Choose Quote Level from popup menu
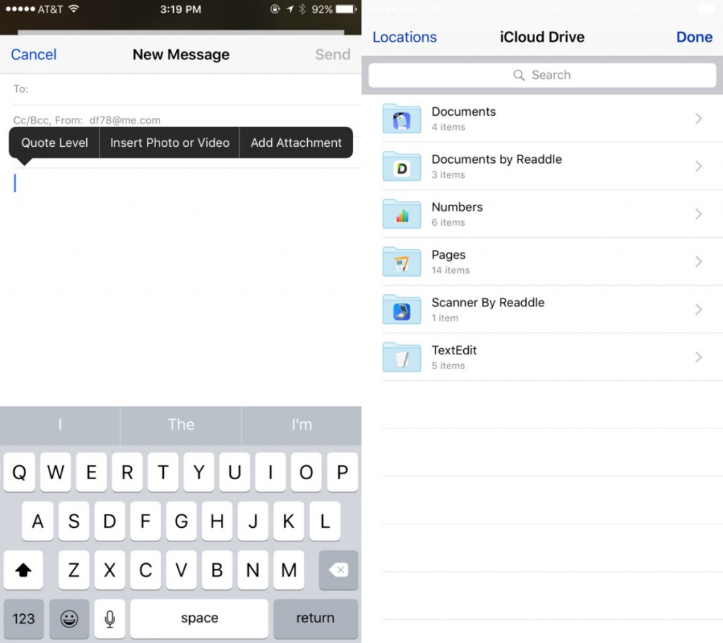Screen dimensions: 723x643 pos(54,143)
